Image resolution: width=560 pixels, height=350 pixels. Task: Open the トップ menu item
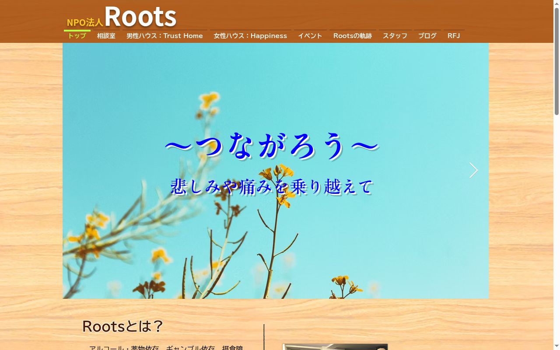point(77,36)
